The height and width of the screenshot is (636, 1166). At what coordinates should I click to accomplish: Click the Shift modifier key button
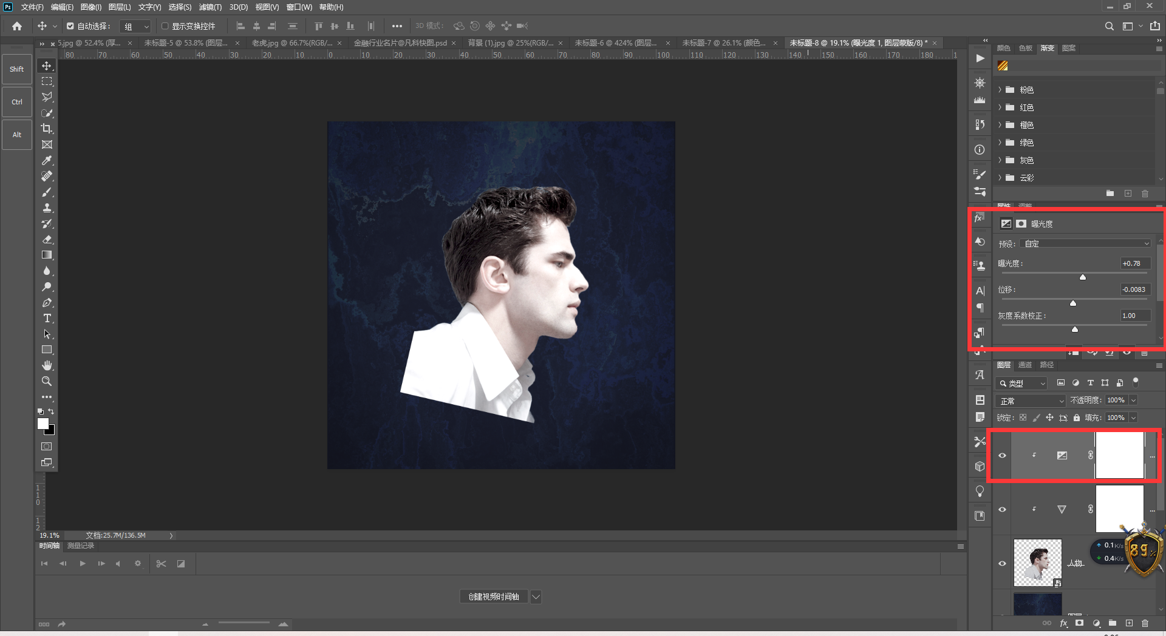17,69
